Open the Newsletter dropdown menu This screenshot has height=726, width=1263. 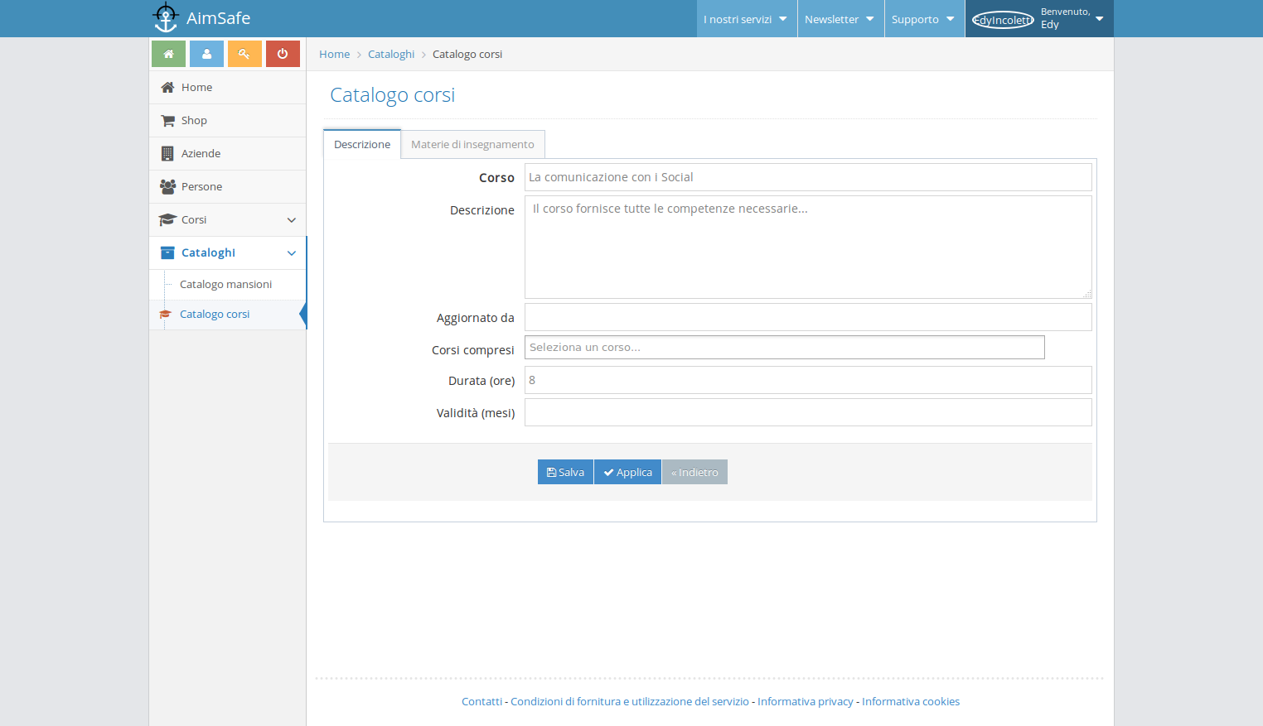840,19
